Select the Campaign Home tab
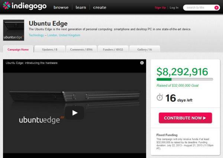The height and width of the screenshot is (158, 223). [18, 49]
